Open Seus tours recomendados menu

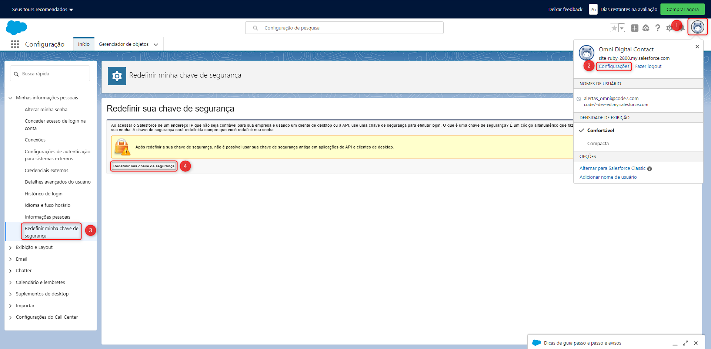[42, 10]
